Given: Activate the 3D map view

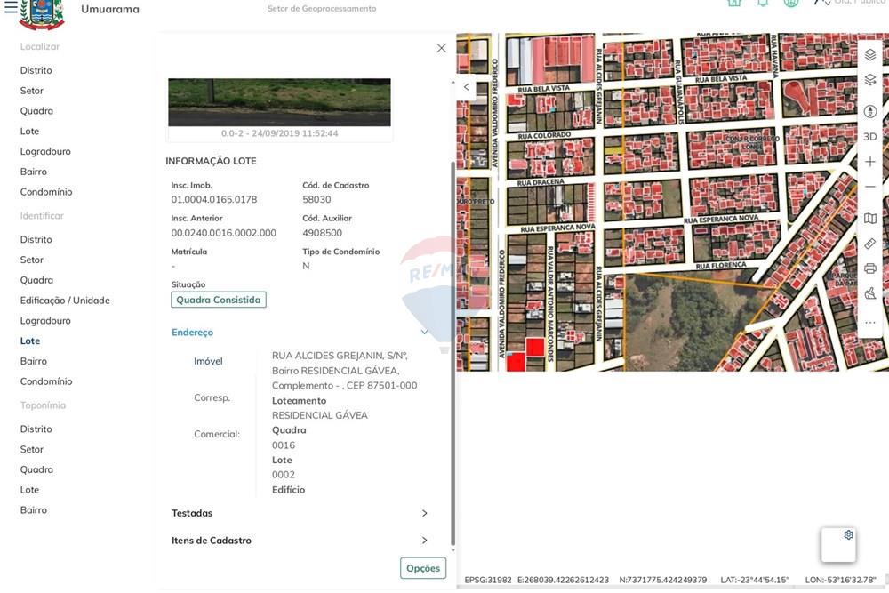Looking at the screenshot, I should click(x=869, y=136).
